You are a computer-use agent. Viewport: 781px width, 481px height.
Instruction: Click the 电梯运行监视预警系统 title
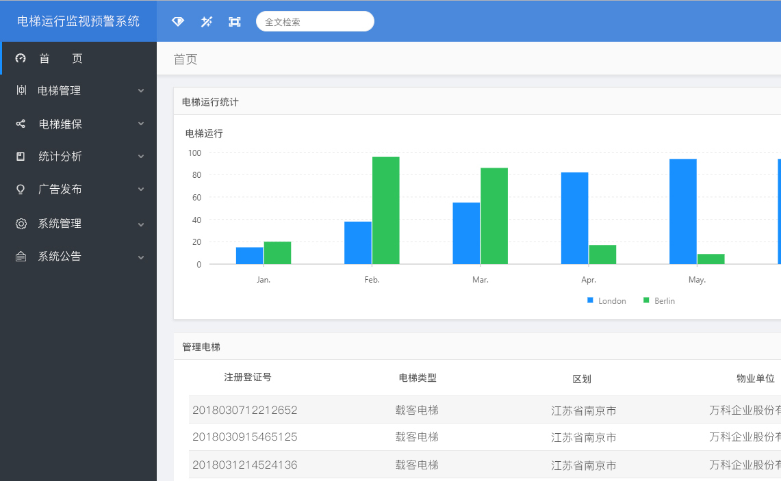pyautogui.click(x=78, y=21)
